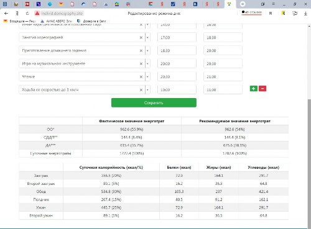Open the Чтение combo box field
Viewport: 311px width, 229px height.
pos(85,77)
